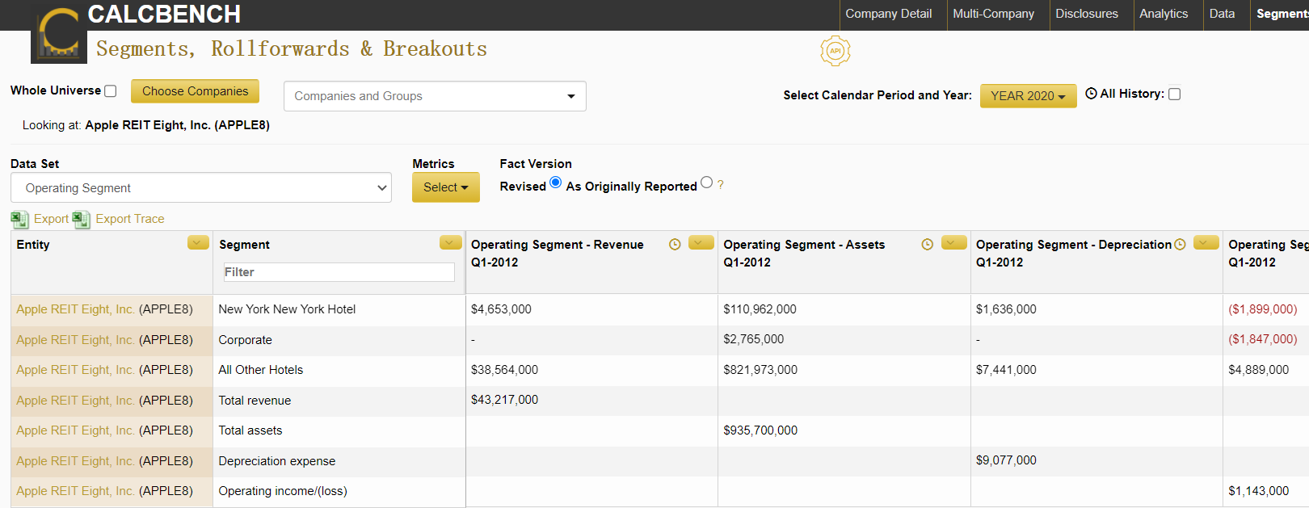
Task: Open the YEAR 2020 period dropdown
Action: tap(1028, 95)
